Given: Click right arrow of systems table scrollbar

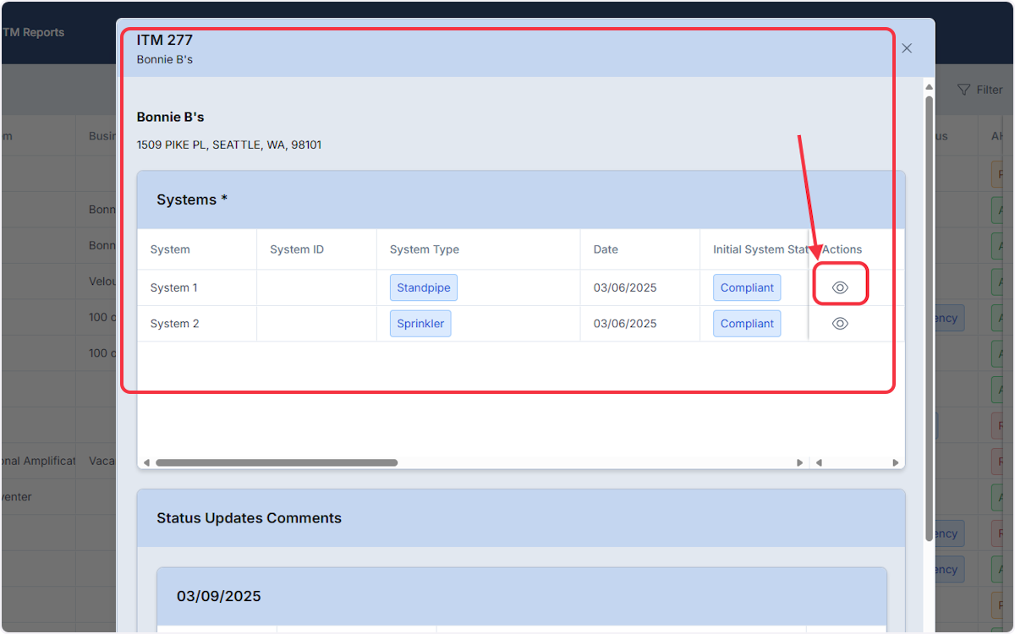Looking at the screenshot, I should 800,462.
